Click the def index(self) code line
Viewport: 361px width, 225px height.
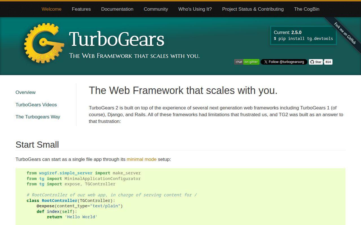(x=57, y=211)
